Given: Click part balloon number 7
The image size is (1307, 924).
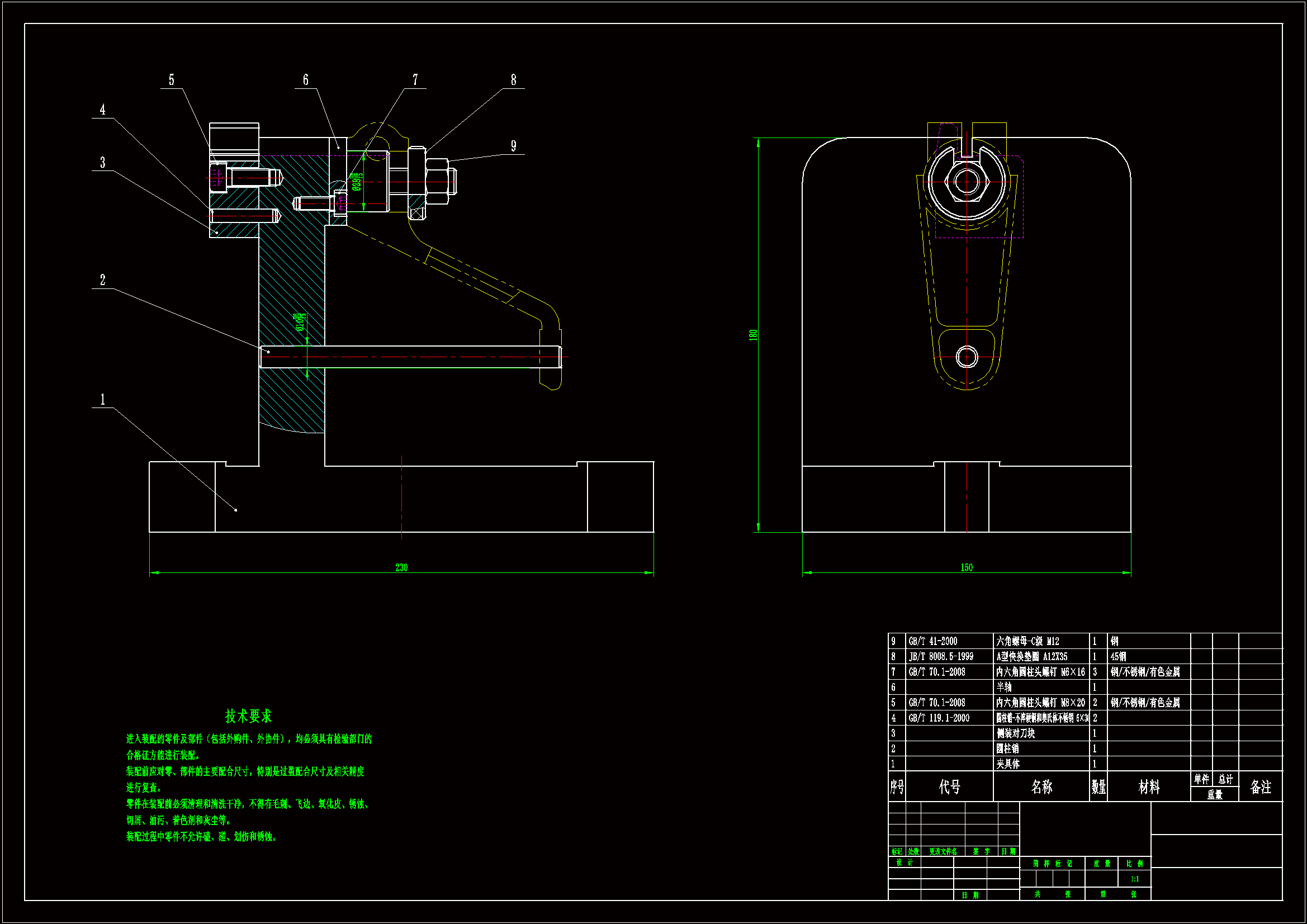Looking at the screenshot, I should (415, 80).
